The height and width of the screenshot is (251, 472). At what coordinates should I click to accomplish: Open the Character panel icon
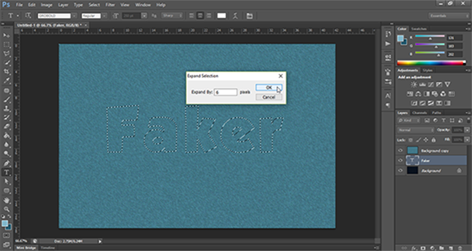coord(388,96)
